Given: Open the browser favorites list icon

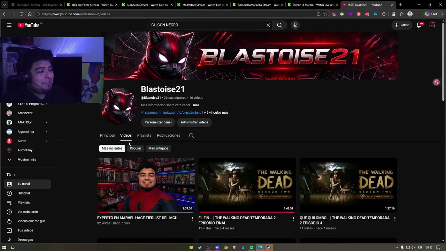Looking at the screenshot, I should (402, 14).
